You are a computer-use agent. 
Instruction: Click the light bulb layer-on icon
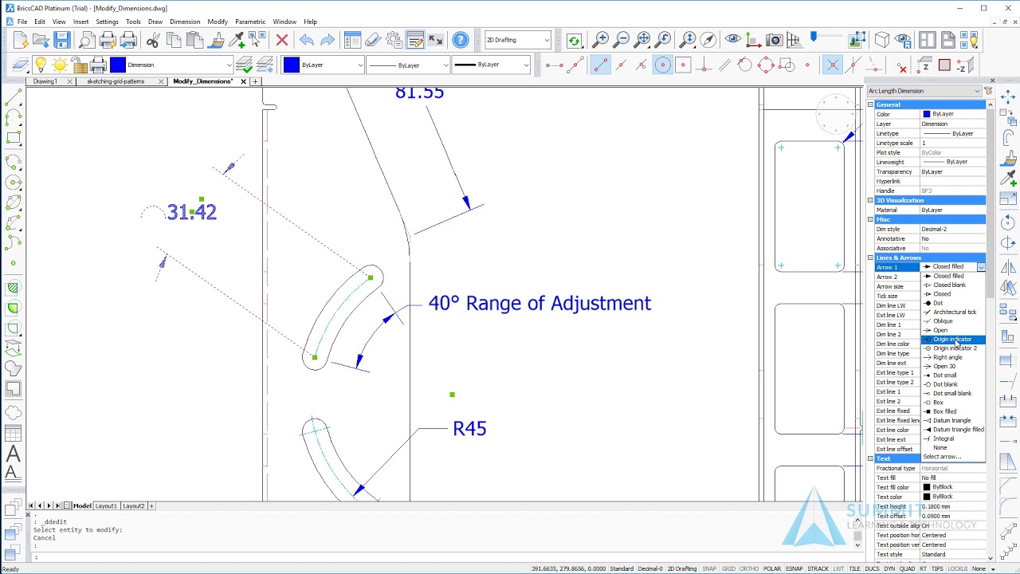(40, 65)
